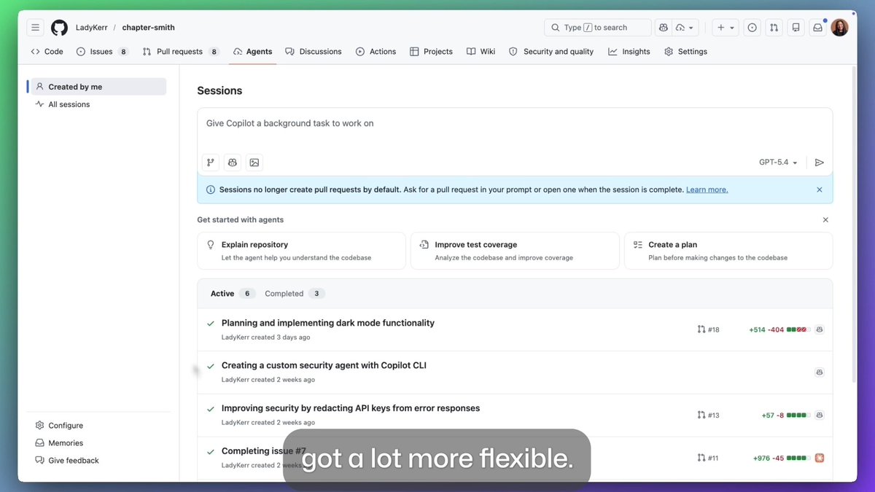Choose the agent icon in the prompt box
This screenshot has width=875, height=492.
[x=233, y=163]
